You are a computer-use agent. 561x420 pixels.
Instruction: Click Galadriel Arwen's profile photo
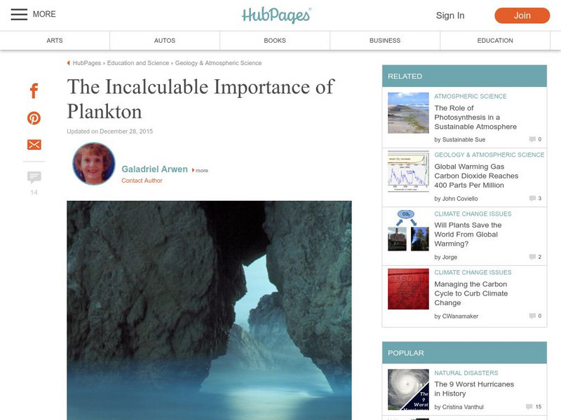tap(94, 164)
